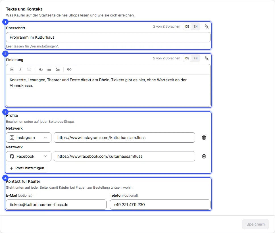Screen dimensions: 275x233
Task: Edit the E-Mail contact field
Action: point(56,205)
